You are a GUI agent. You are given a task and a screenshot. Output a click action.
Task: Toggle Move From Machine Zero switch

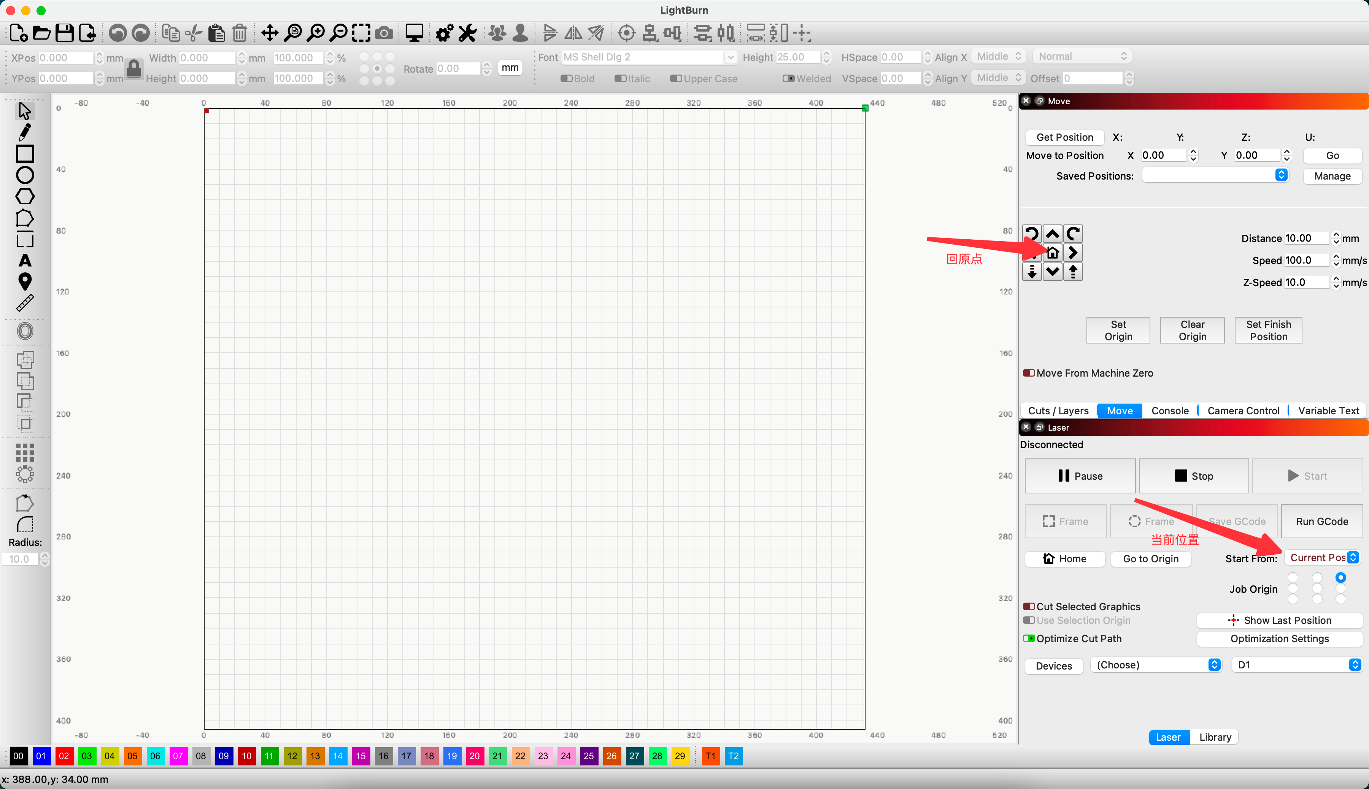(1029, 373)
